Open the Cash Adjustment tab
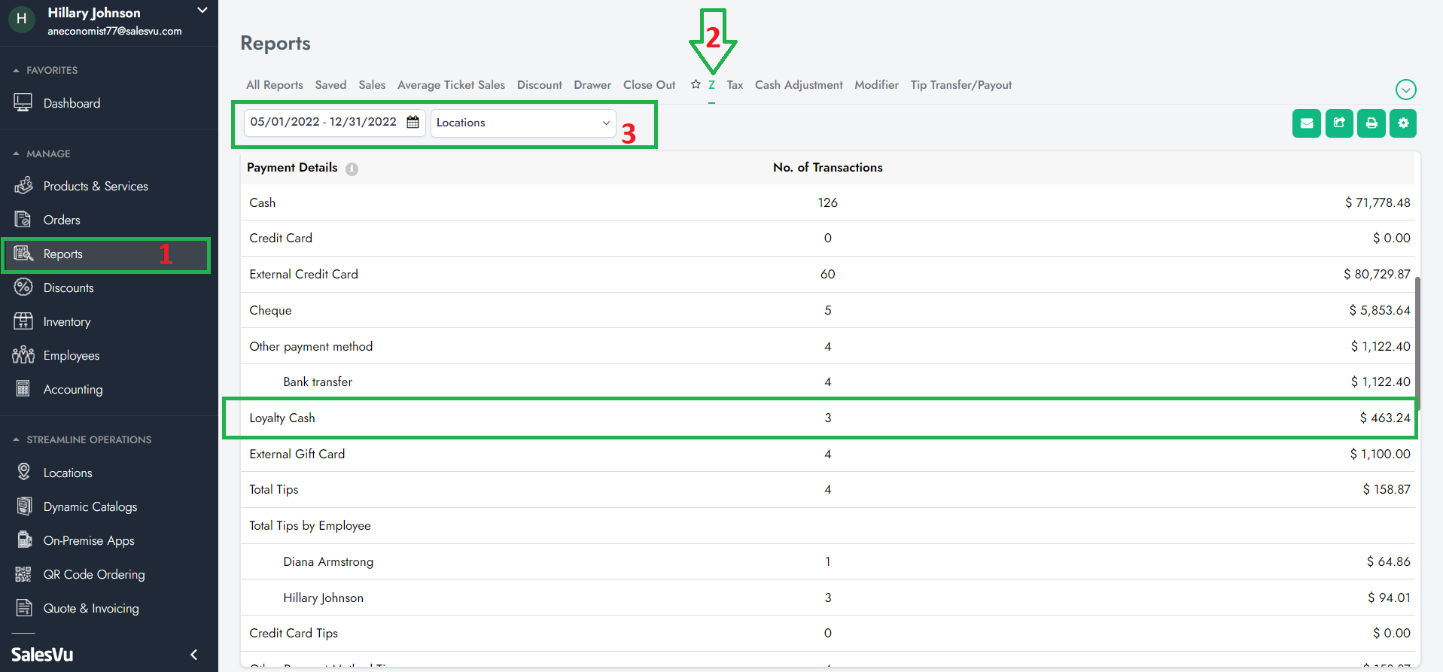Image resolution: width=1443 pixels, height=672 pixels. (798, 85)
